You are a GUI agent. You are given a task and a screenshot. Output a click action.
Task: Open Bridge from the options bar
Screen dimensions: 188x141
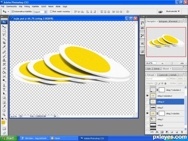(160, 12)
